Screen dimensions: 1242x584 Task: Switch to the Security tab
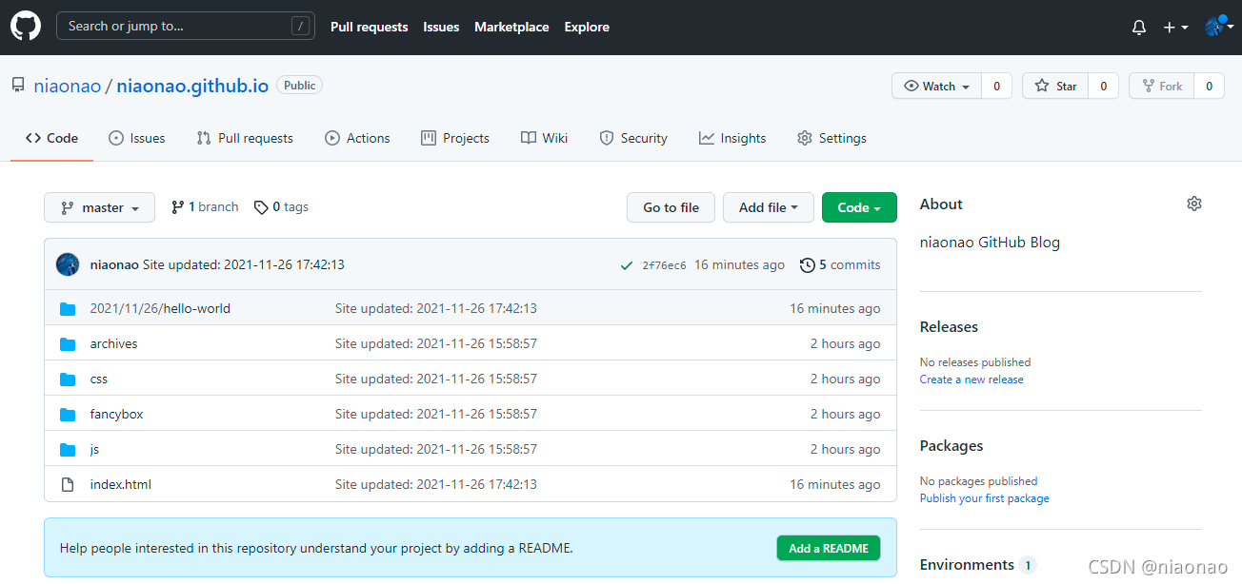(633, 138)
